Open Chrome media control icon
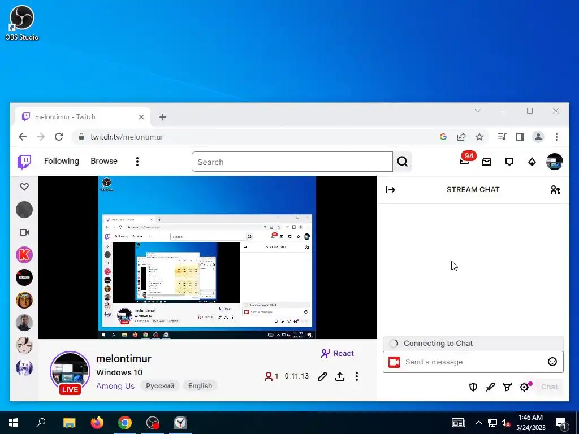579x434 pixels. (502, 137)
